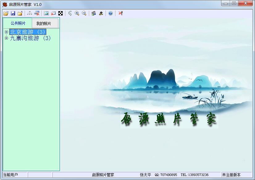Click the landscape picture toolbar icon
The width and height of the screenshot is (255, 180).
46,13
